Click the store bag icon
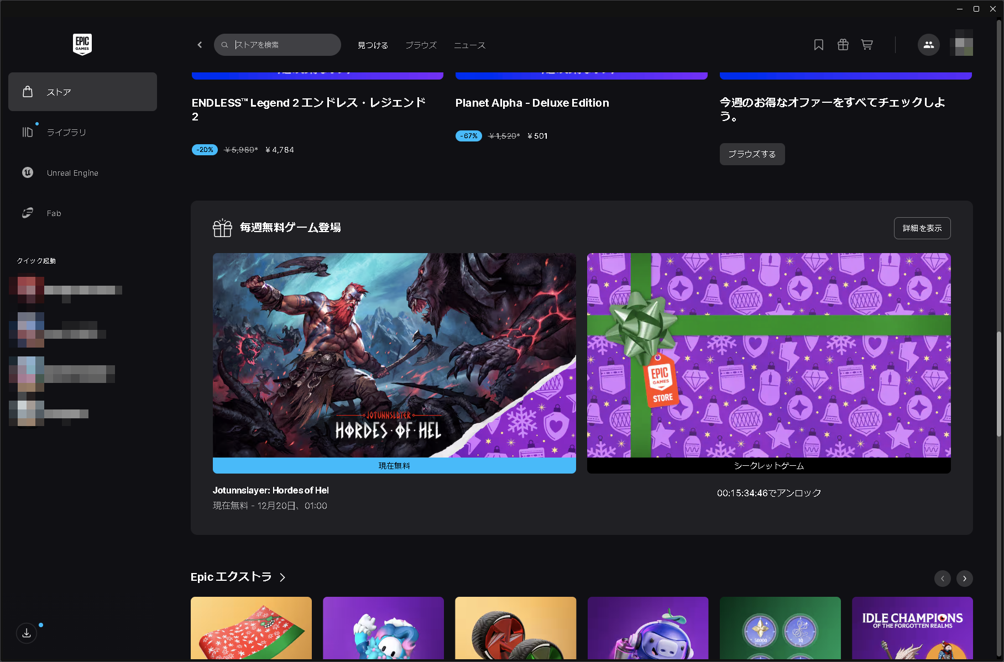 click(x=28, y=92)
